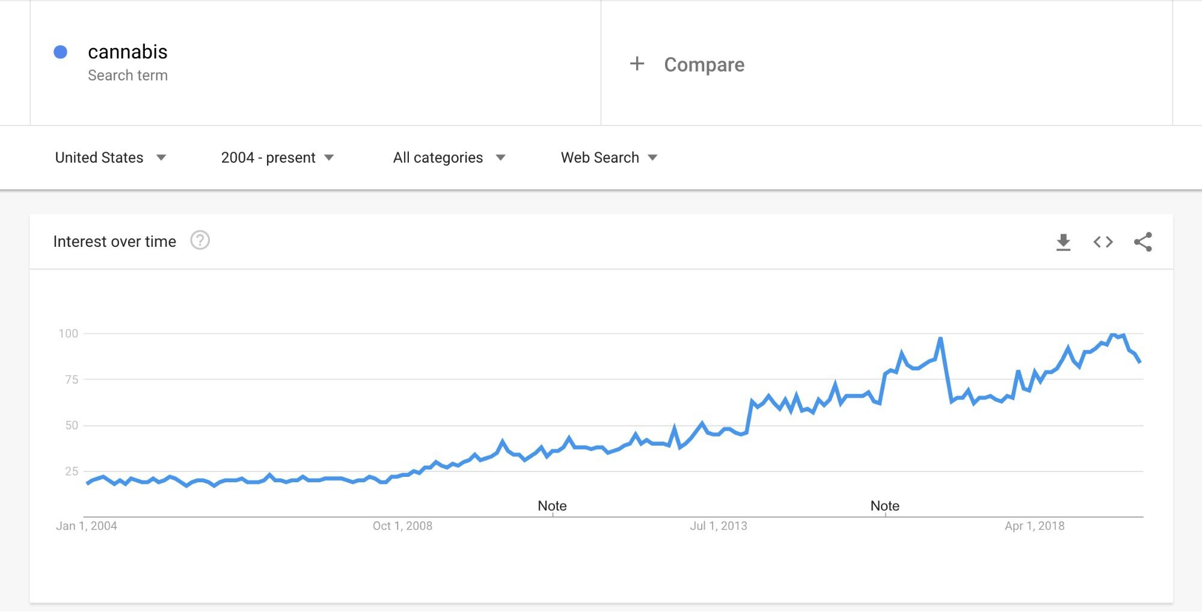Click the blue cannabis color dot
The image size is (1202, 612).
pyautogui.click(x=60, y=52)
